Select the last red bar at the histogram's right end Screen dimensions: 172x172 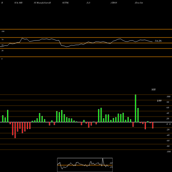click(x=153, y=125)
